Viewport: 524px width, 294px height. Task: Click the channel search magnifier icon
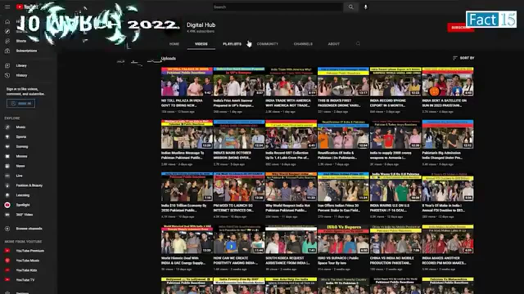358,44
